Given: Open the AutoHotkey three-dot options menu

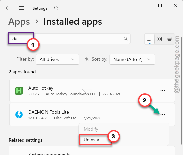Looking at the screenshot, I should (163, 91).
